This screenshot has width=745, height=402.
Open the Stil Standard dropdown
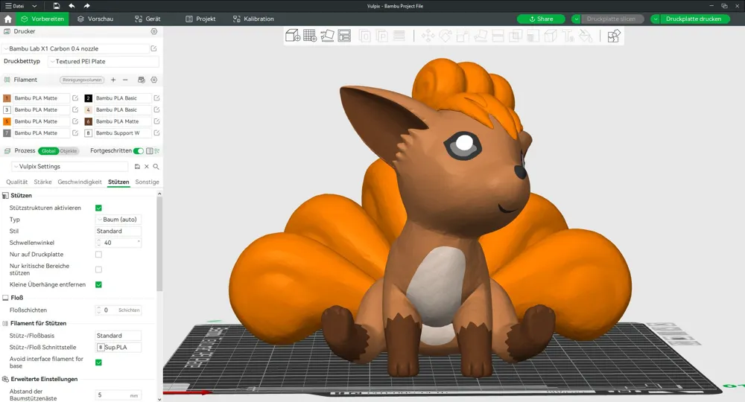[118, 231]
